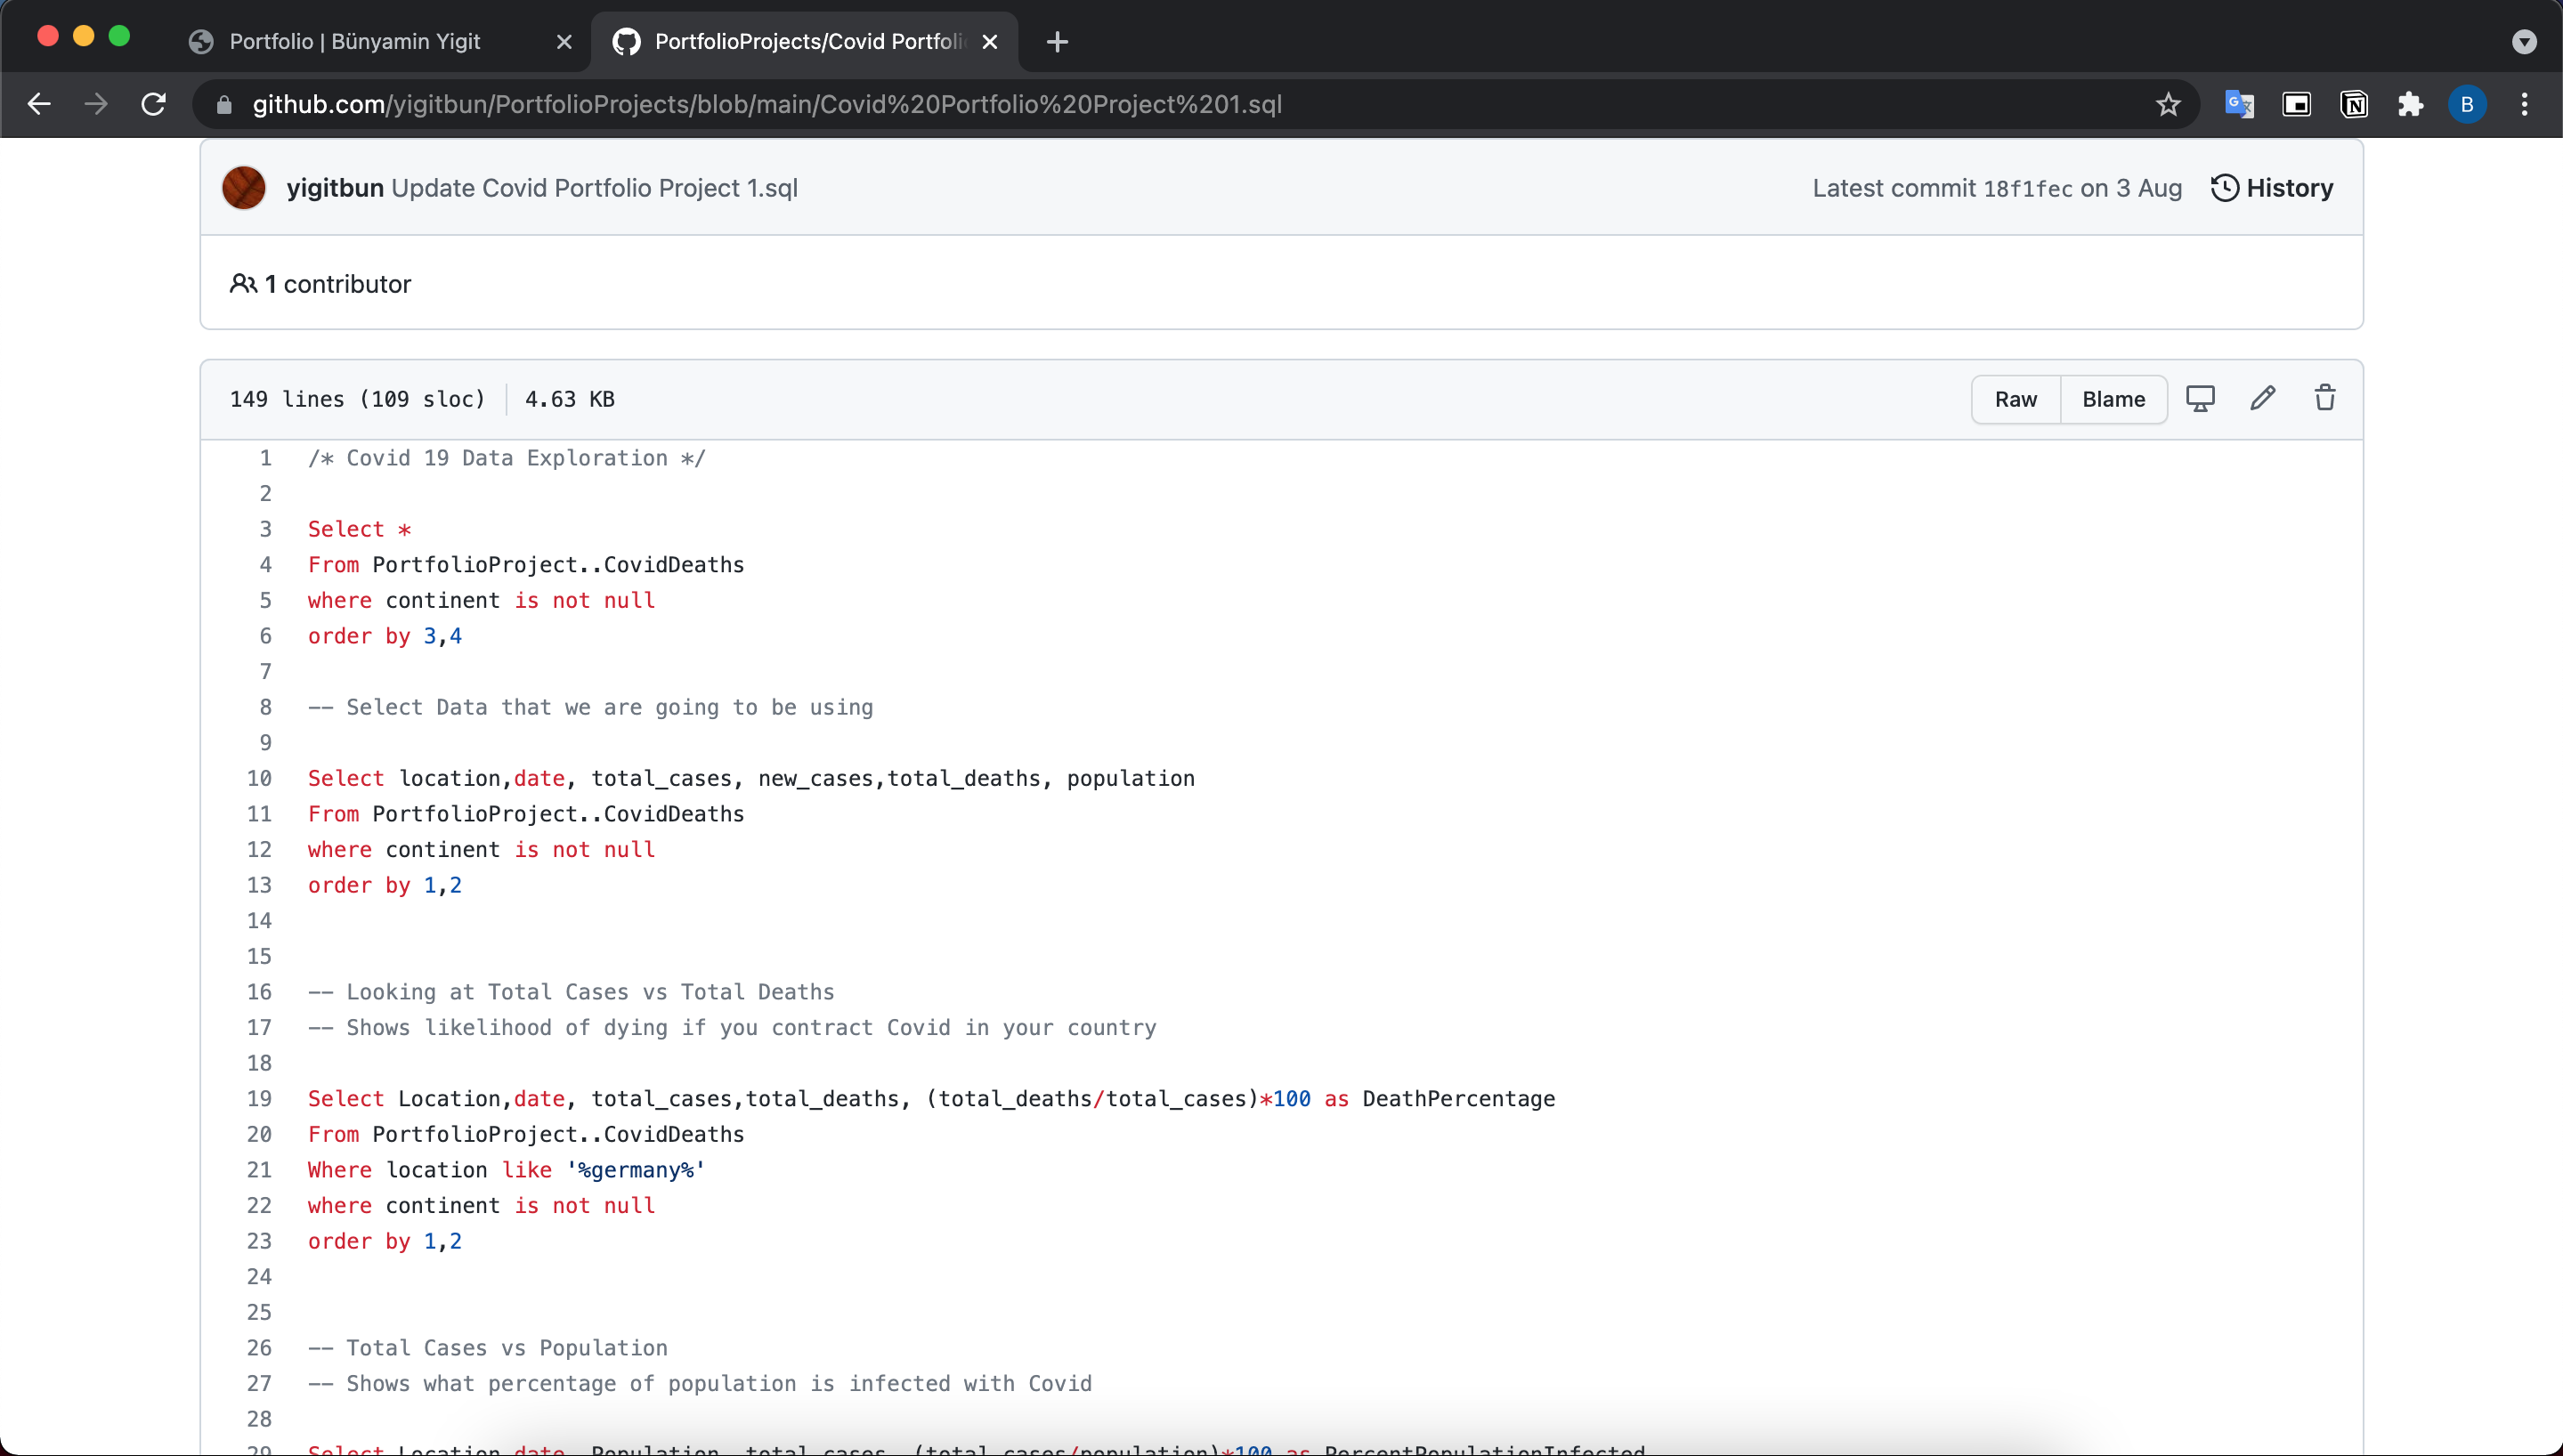Click comment 'Looking at Total Cases vs Total Deaths'

tap(571, 992)
